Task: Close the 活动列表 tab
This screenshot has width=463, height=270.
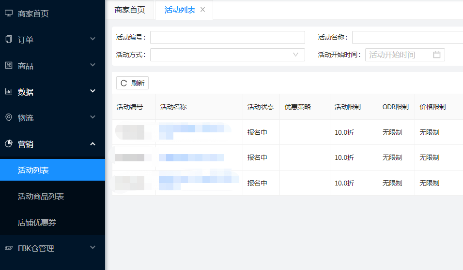Action: click(x=202, y=10)
